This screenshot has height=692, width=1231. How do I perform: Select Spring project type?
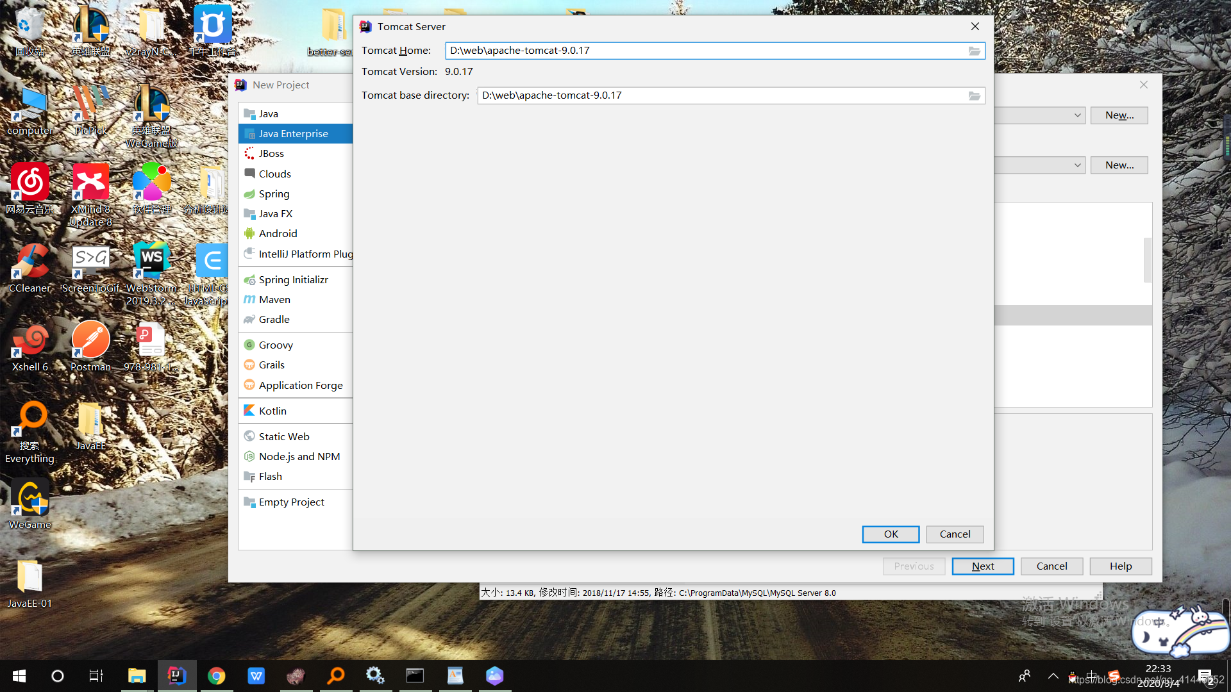pos(274,194)
